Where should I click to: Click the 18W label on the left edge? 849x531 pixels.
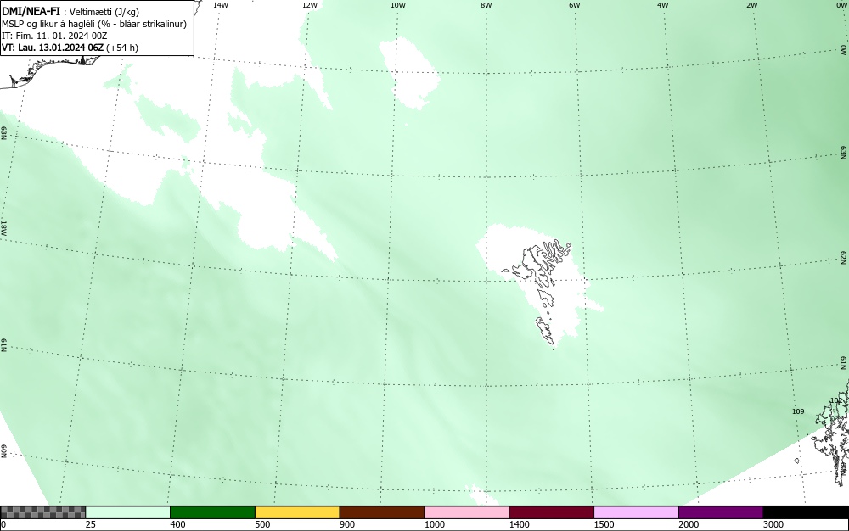point(3,227)
